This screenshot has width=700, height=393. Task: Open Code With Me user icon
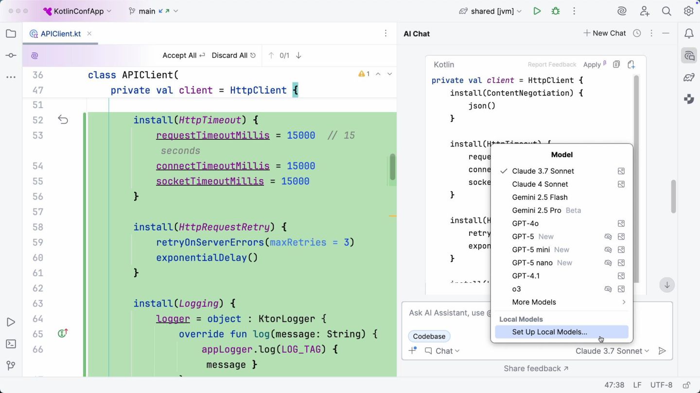[x=645, y=11]
